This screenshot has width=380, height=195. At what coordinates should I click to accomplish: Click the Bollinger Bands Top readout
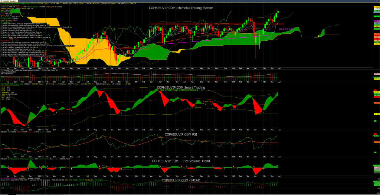(x=10, y=9)
